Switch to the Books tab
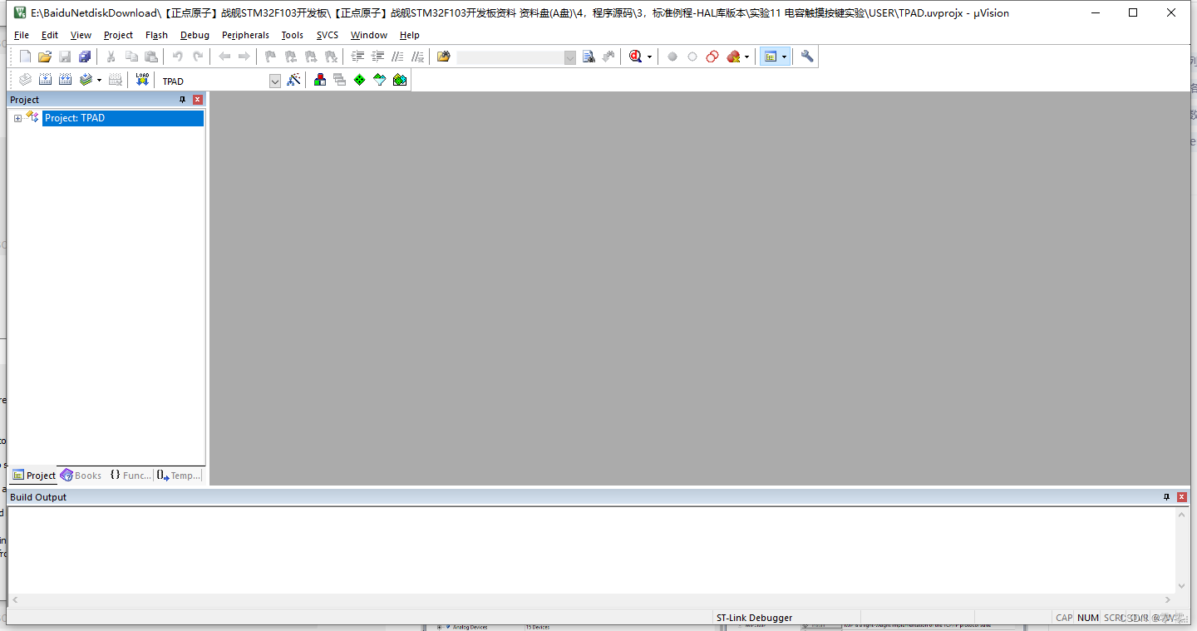Viewport: 1197px width, 631px height. tap(81, 476)
